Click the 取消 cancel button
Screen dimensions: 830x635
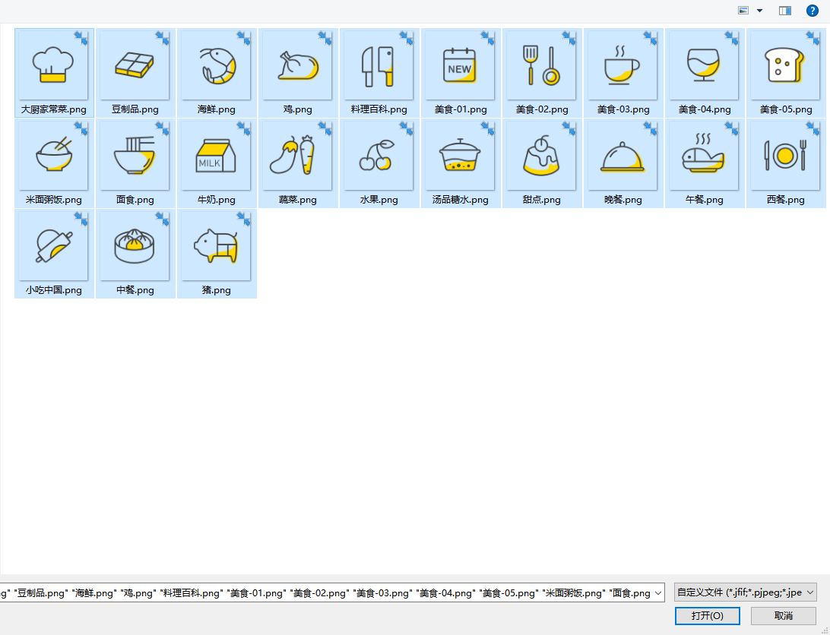click(x=783, y=615)
